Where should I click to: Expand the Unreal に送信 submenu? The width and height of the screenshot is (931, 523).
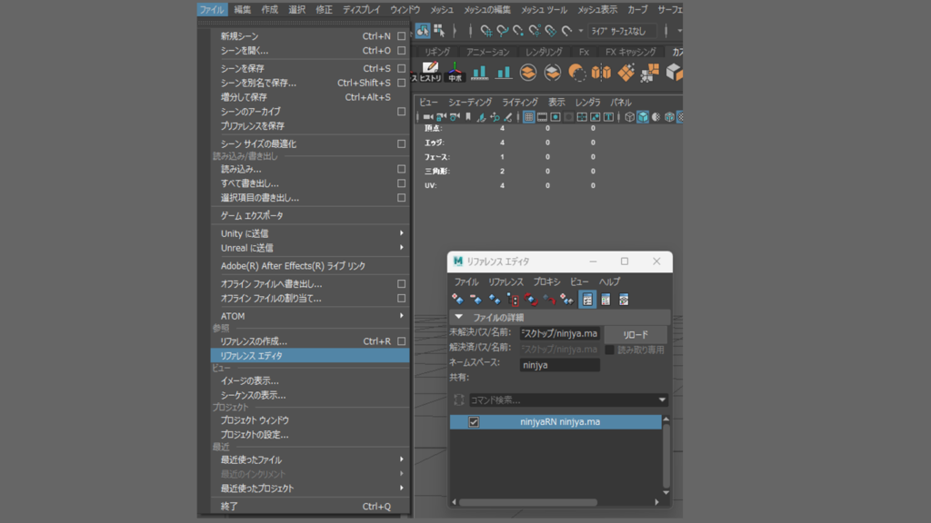(x=401, y=247)
